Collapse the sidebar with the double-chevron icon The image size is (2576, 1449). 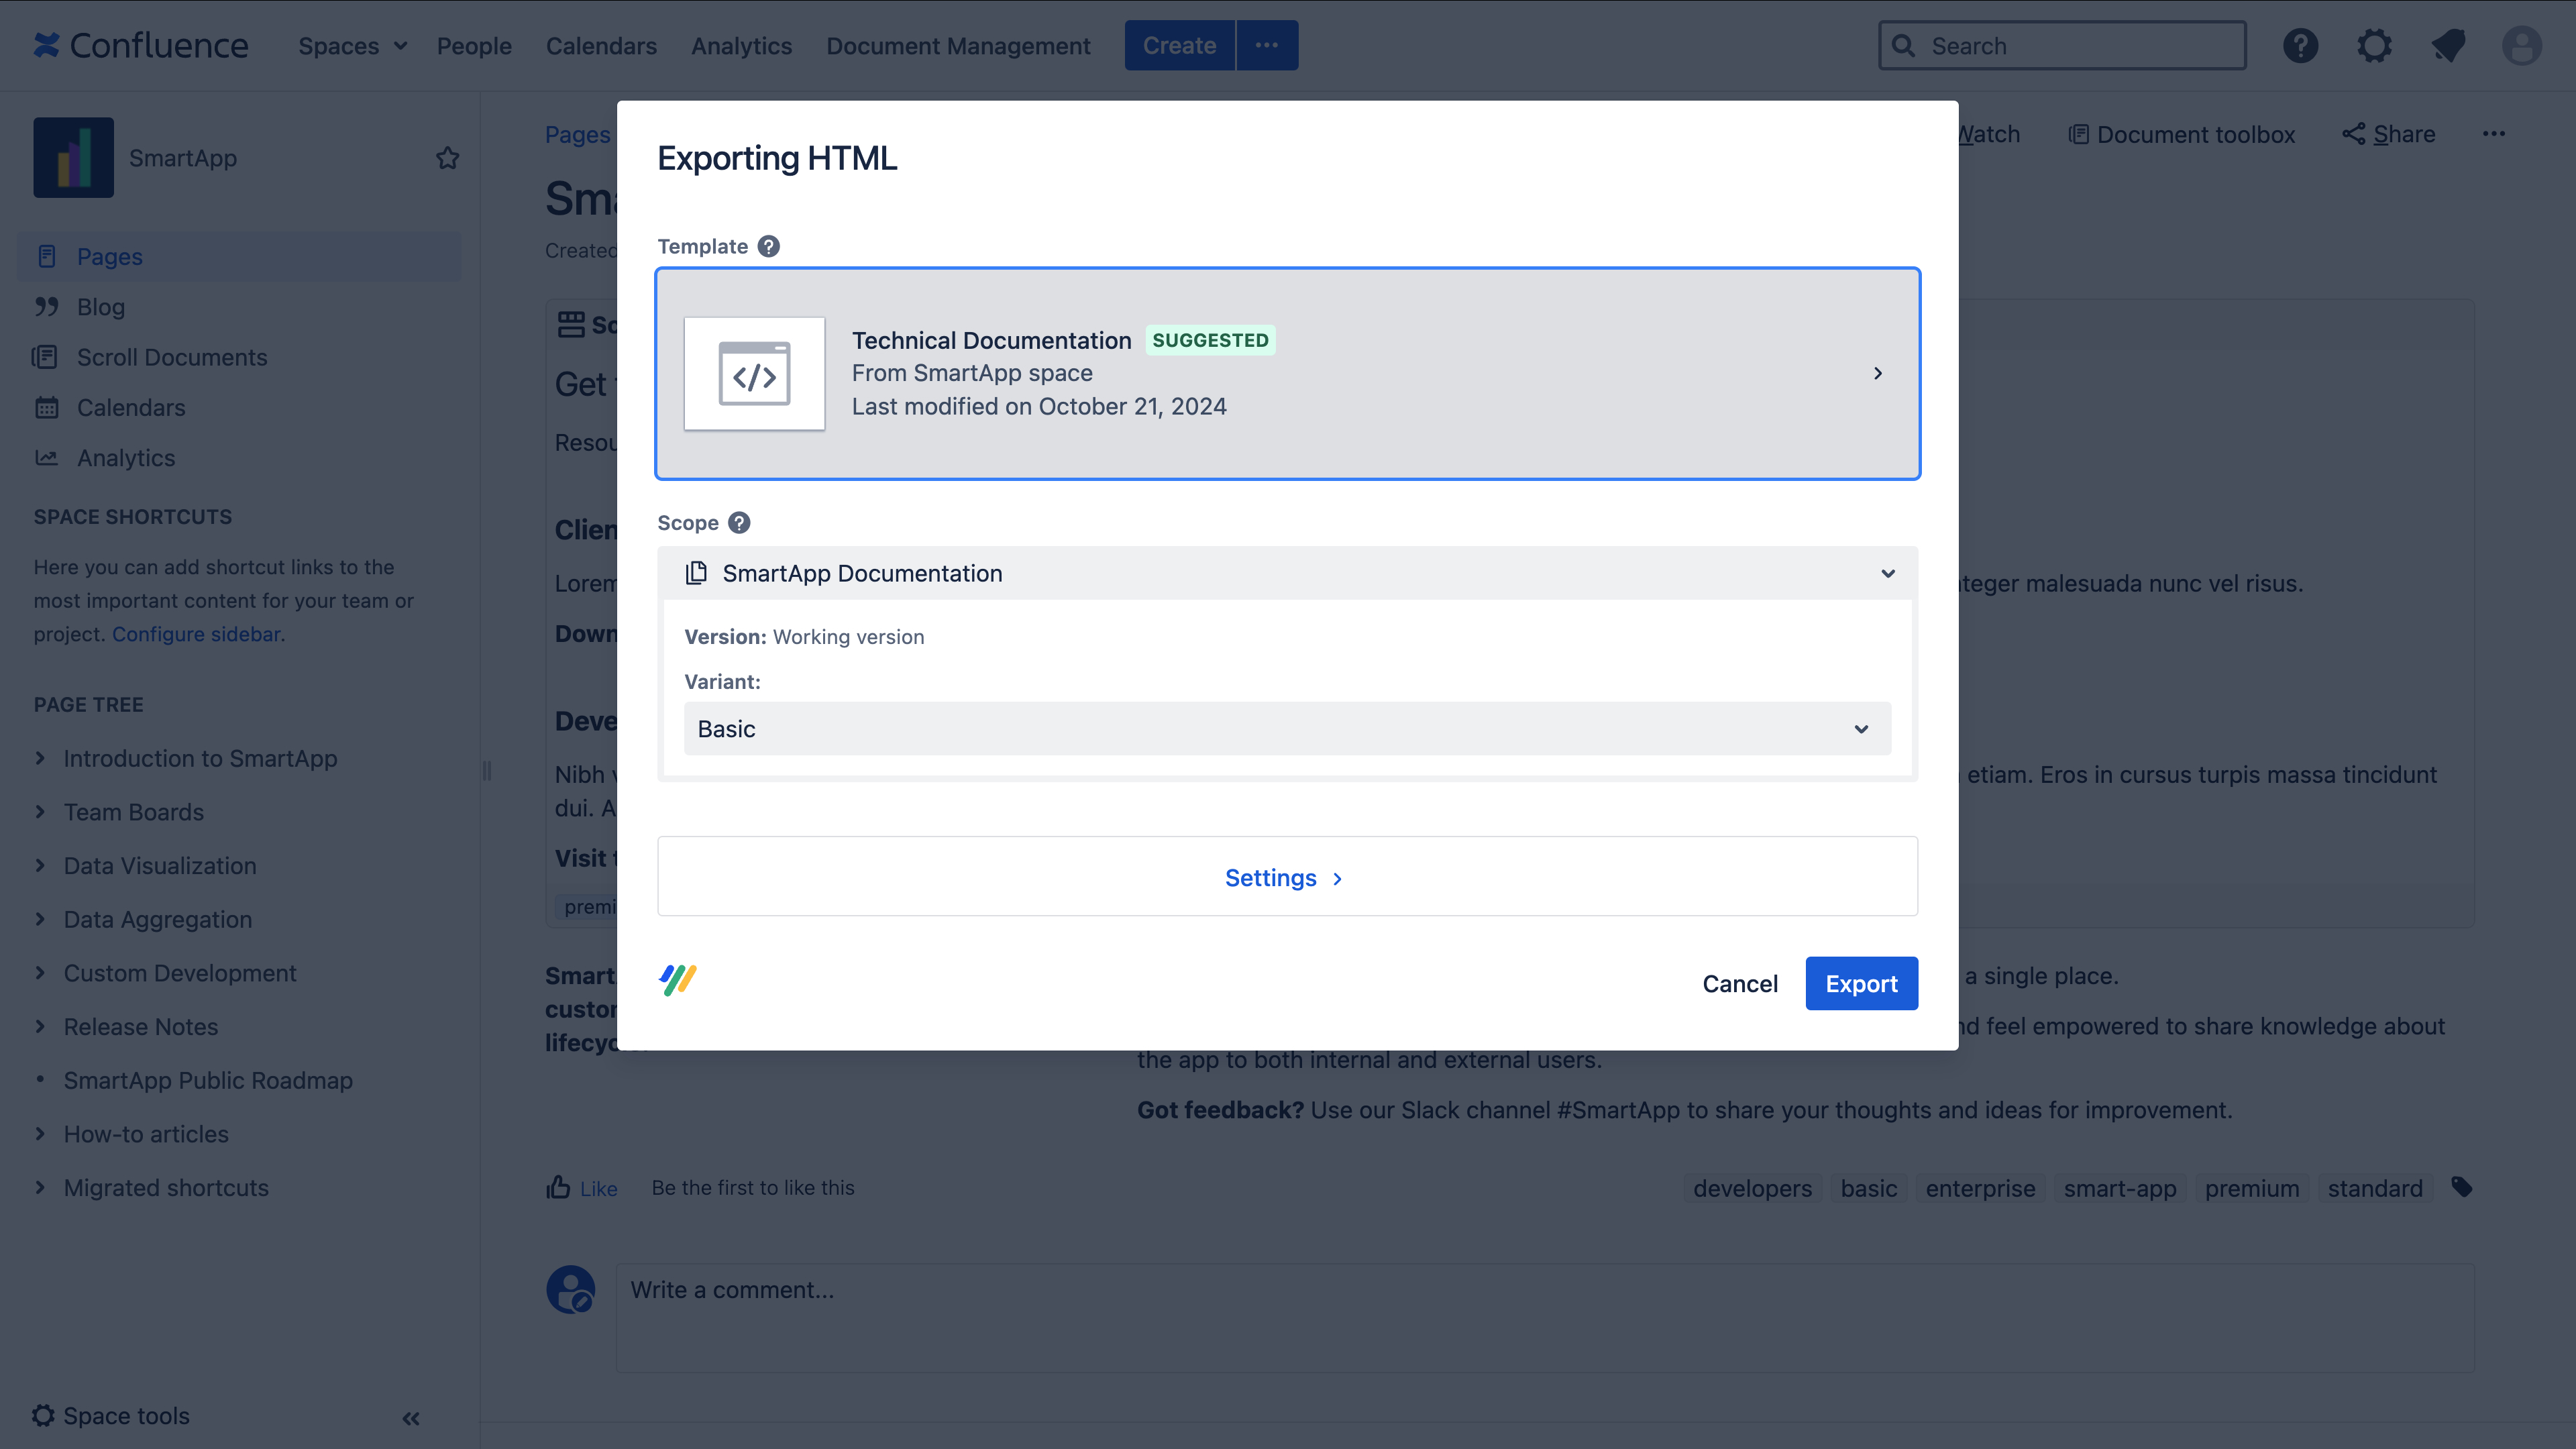click(411, 1418)
